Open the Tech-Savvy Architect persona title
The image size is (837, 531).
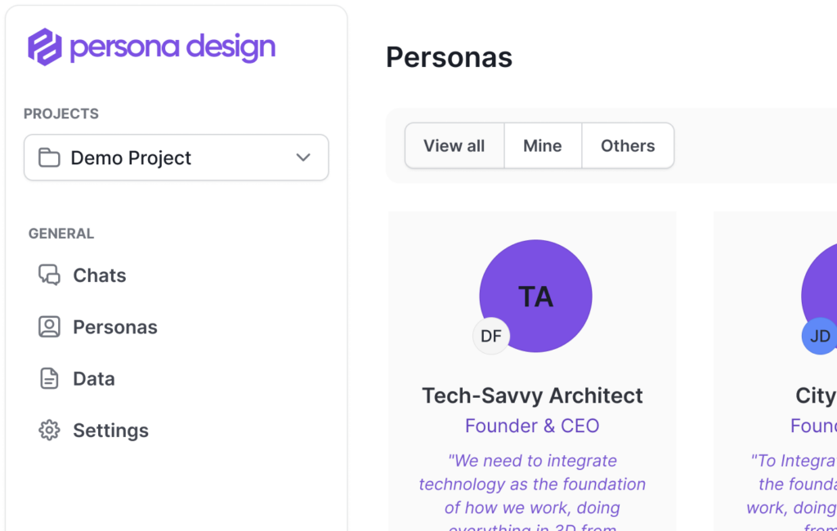tap(532, 395)
